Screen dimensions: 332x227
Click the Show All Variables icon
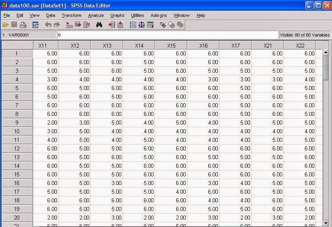pyautogui.click(x=180, y=25)
